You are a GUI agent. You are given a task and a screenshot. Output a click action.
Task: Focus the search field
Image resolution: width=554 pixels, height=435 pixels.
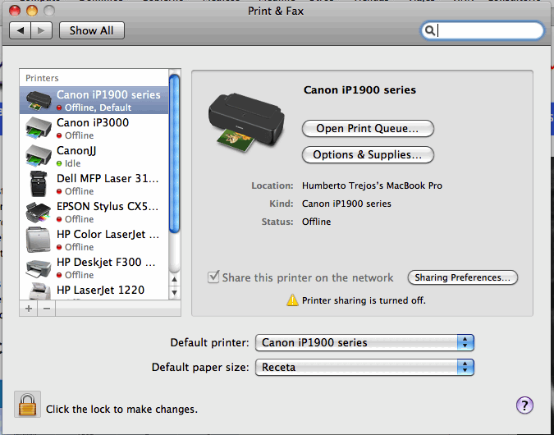(x=483, y=30)
